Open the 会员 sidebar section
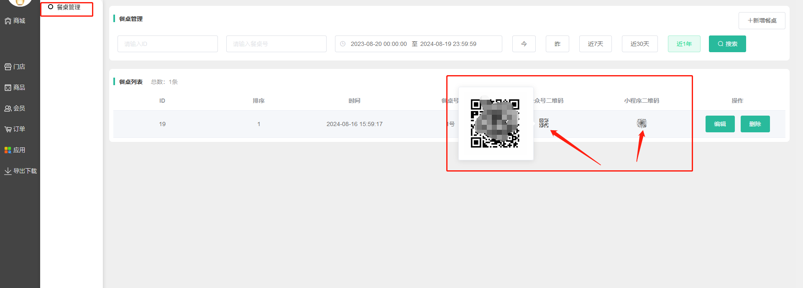 pos(15,109)
